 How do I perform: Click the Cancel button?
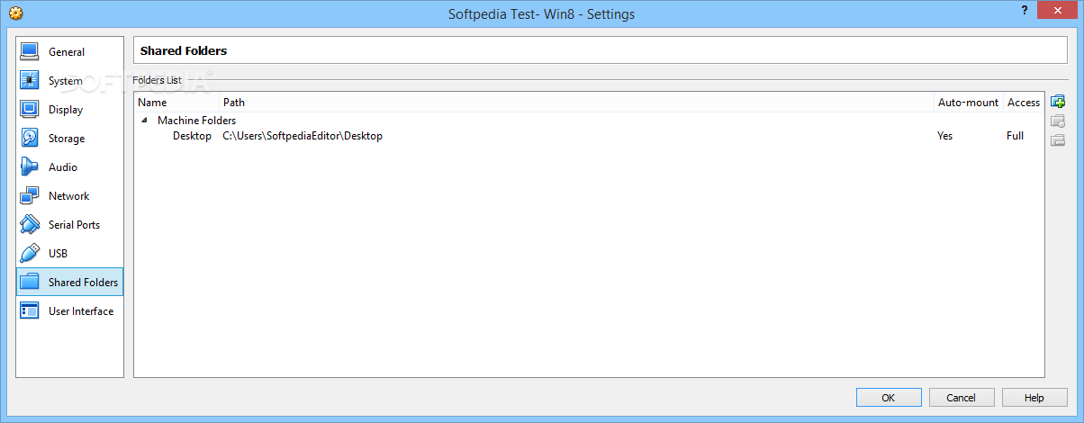962,398
